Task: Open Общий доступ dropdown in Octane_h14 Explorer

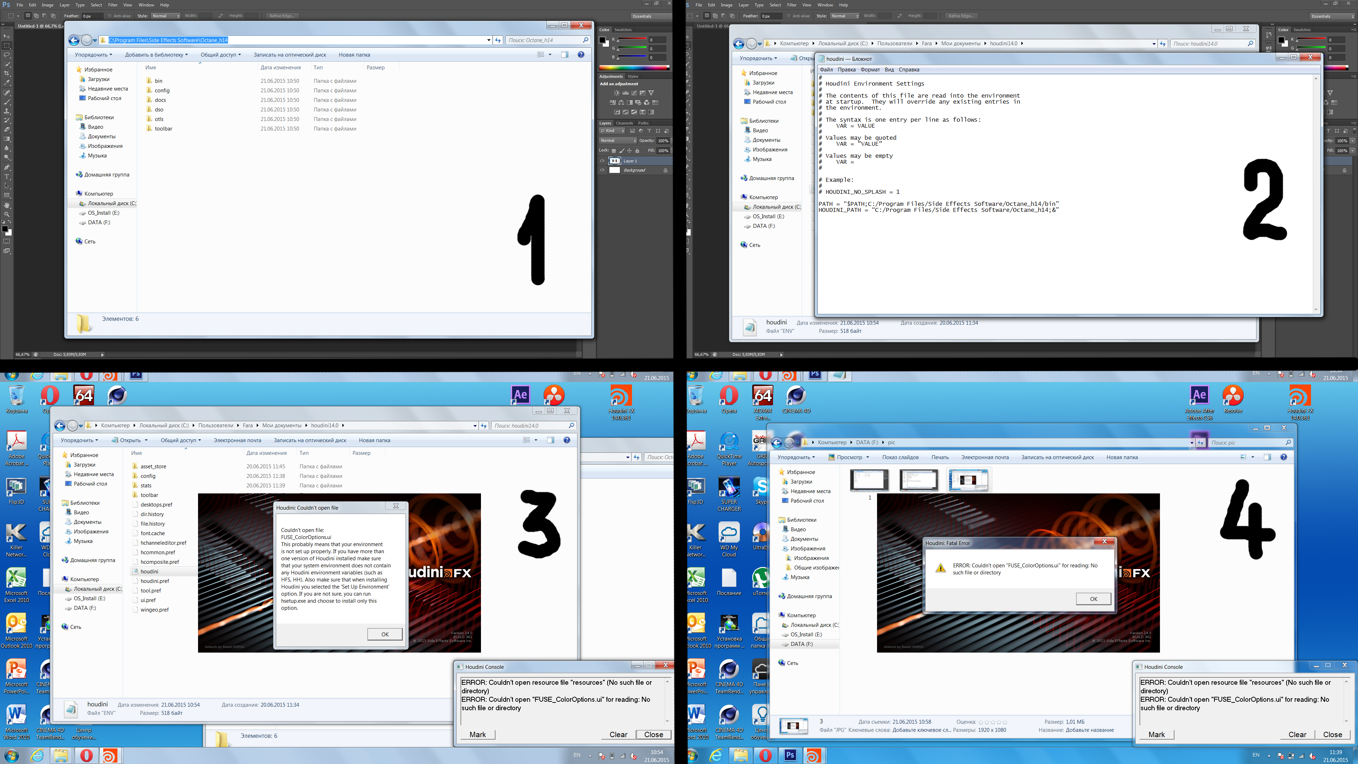Action: 220,55
